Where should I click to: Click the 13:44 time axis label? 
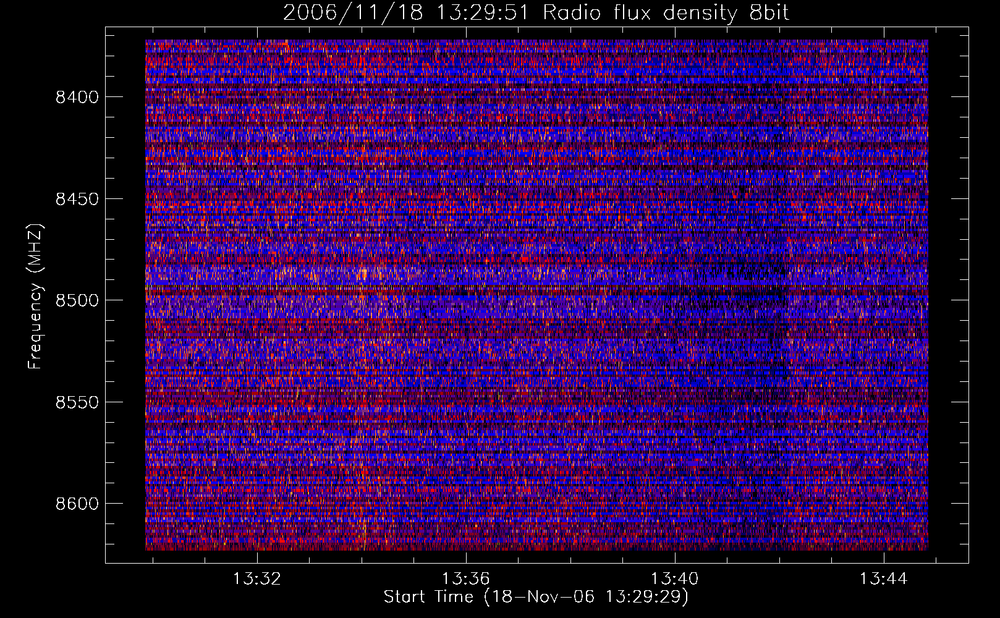click(x=883, y=578)
